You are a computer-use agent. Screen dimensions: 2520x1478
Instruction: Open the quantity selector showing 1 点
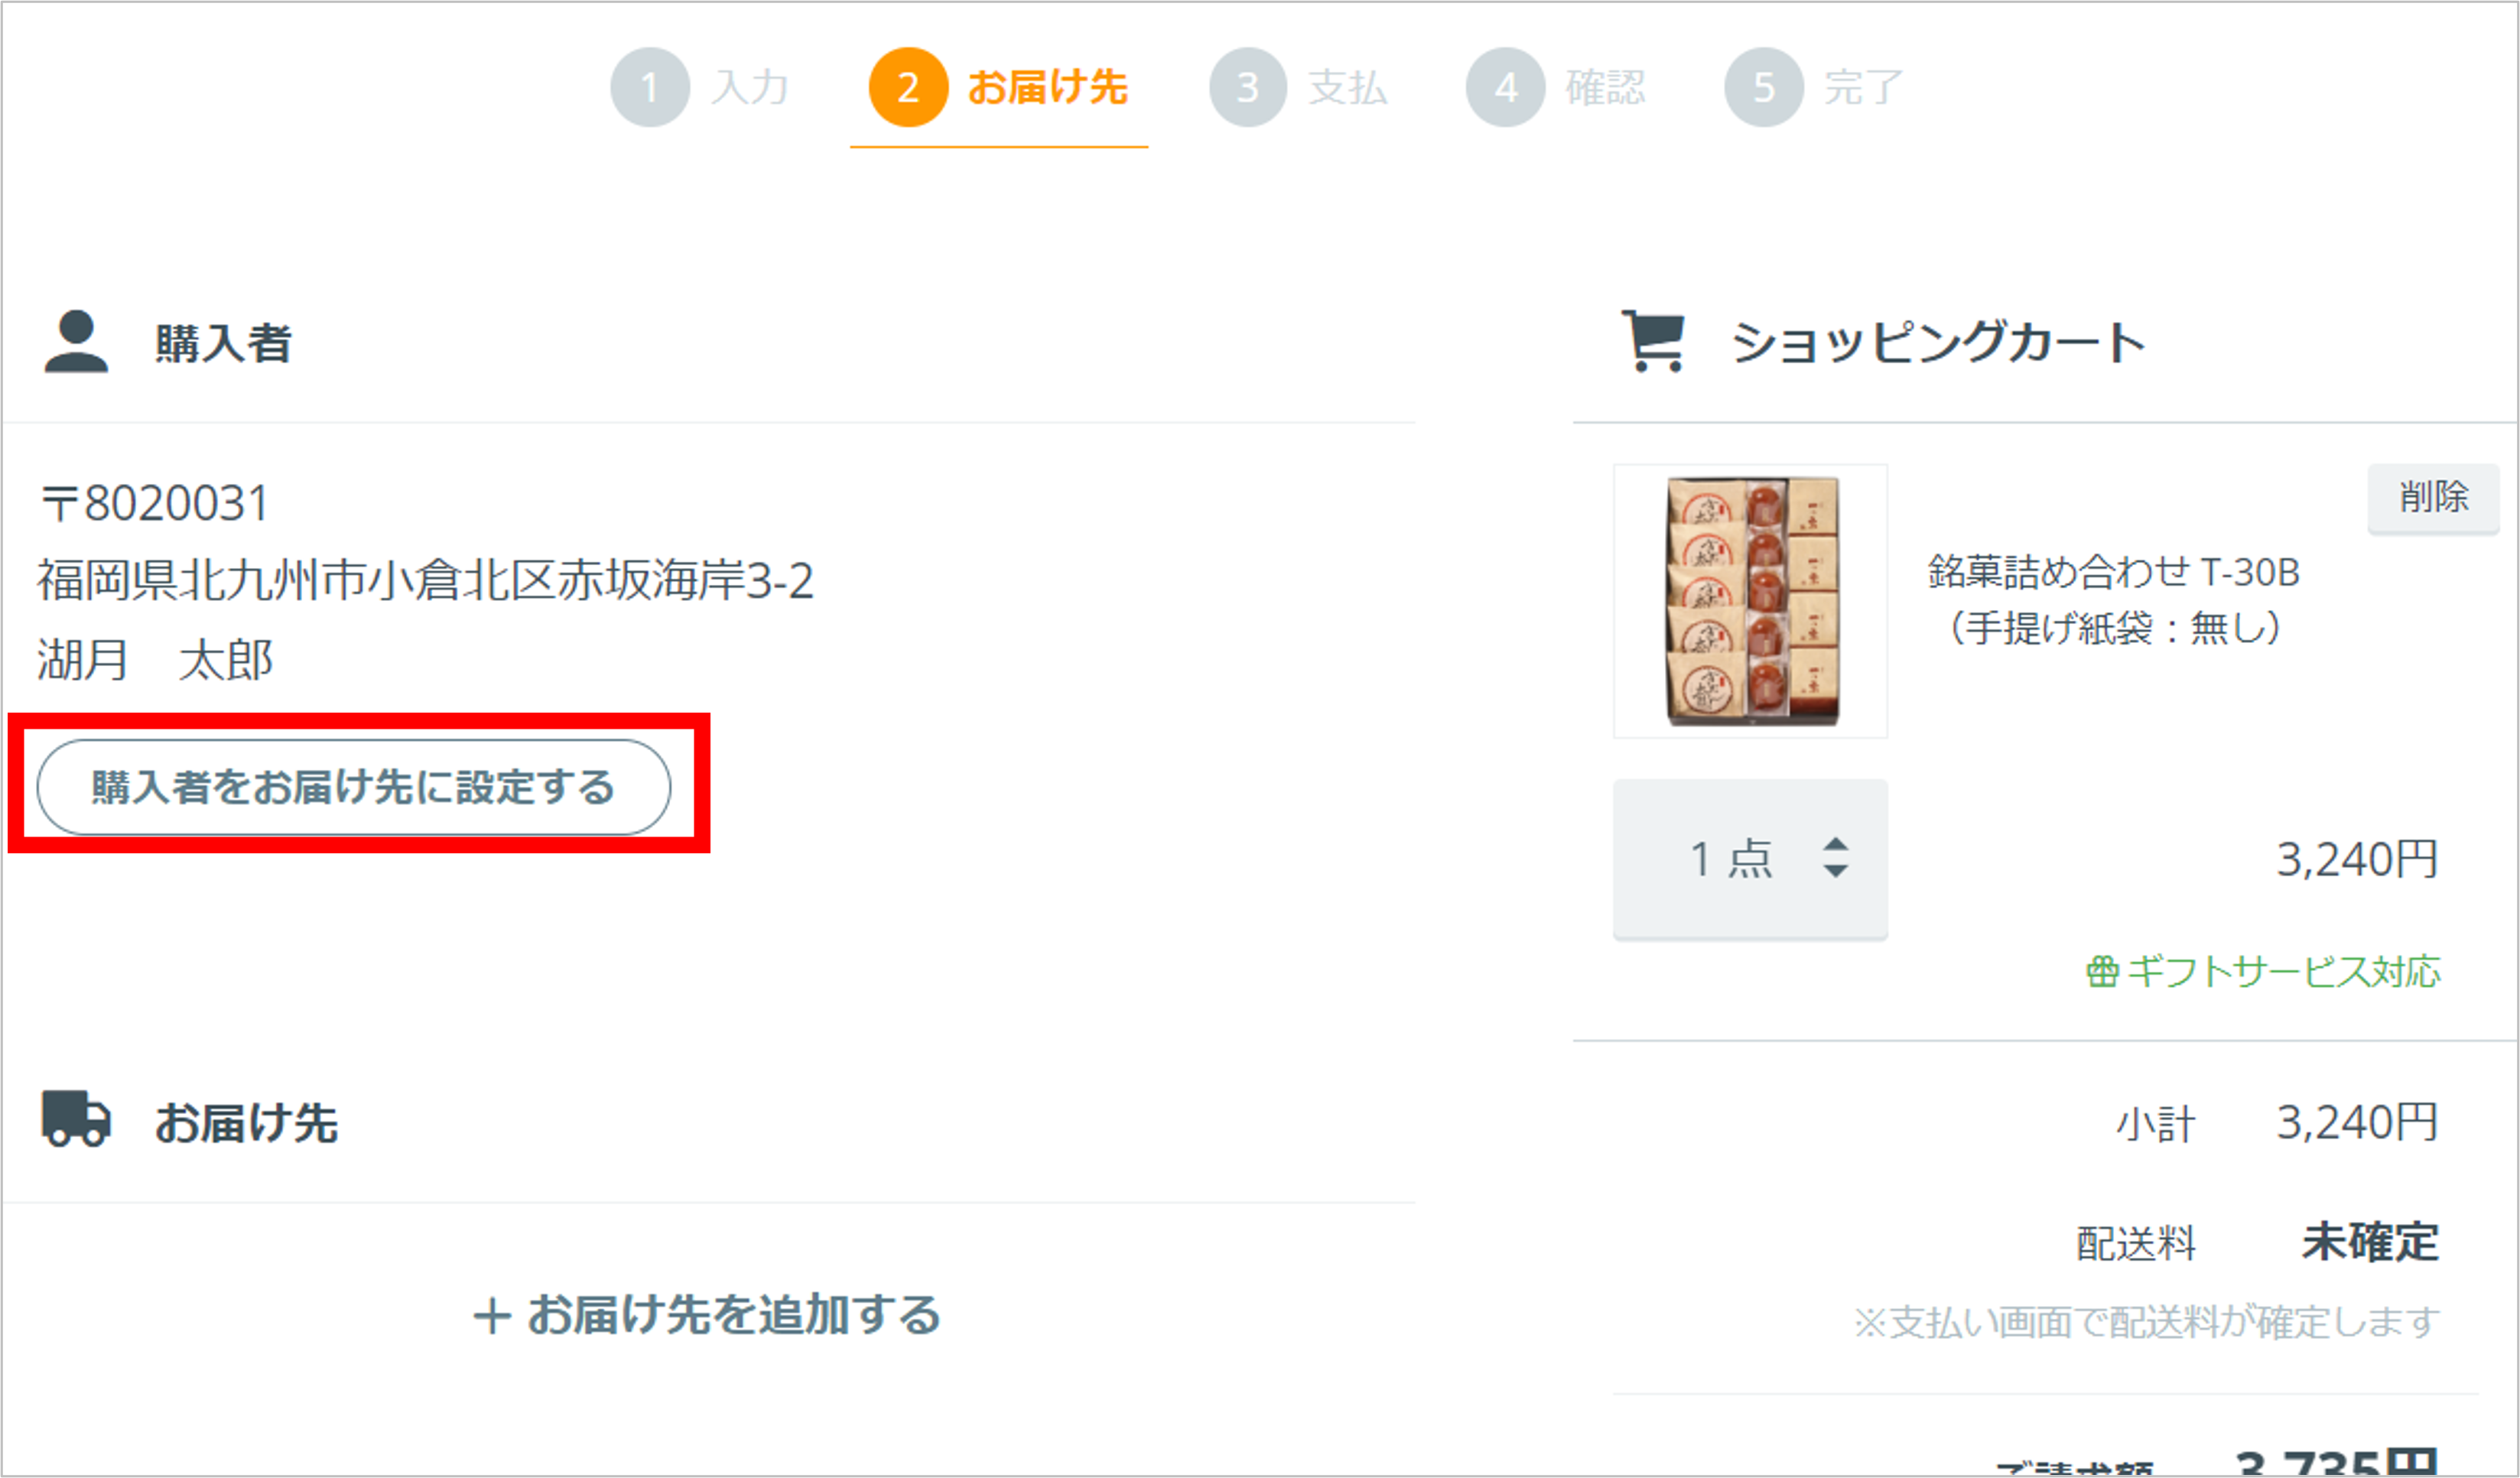[1750, 859]
